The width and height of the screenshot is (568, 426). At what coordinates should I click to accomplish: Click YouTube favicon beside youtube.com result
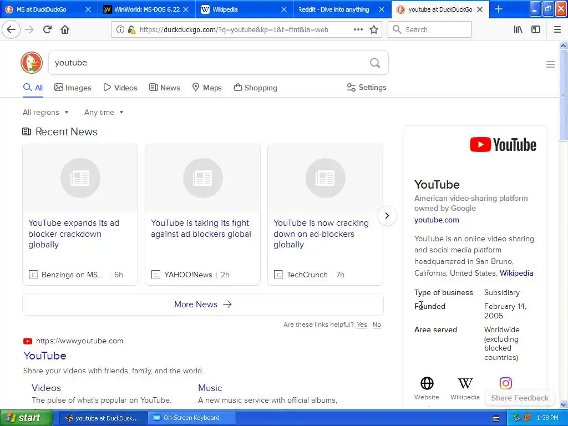click(28, 341)
